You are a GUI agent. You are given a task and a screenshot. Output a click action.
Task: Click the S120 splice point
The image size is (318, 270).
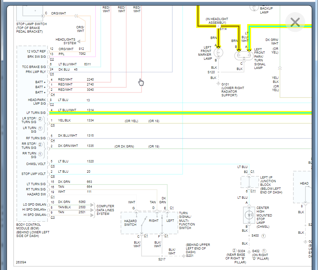(218, 72)
